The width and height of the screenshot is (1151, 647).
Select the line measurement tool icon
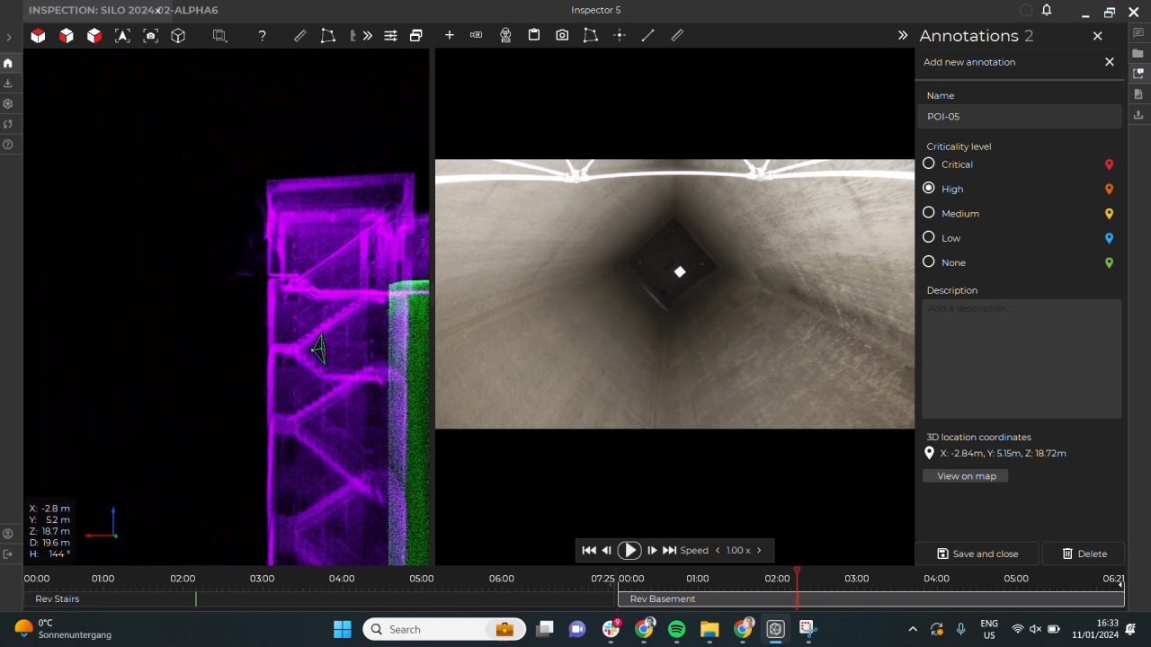[x=647, y=35]
